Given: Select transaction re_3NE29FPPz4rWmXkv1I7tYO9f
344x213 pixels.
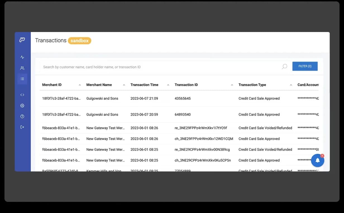Looking at the screenshot, I should tap(201, 128).
